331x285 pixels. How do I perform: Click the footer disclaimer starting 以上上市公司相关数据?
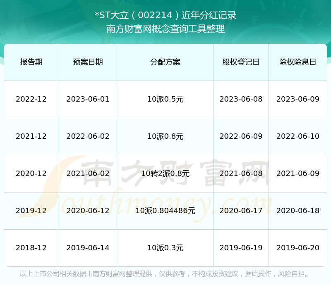tap(164, 273)
